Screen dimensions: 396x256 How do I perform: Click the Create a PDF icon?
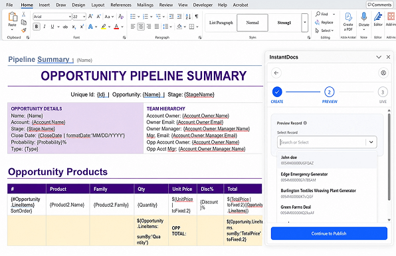click(348, 21)
